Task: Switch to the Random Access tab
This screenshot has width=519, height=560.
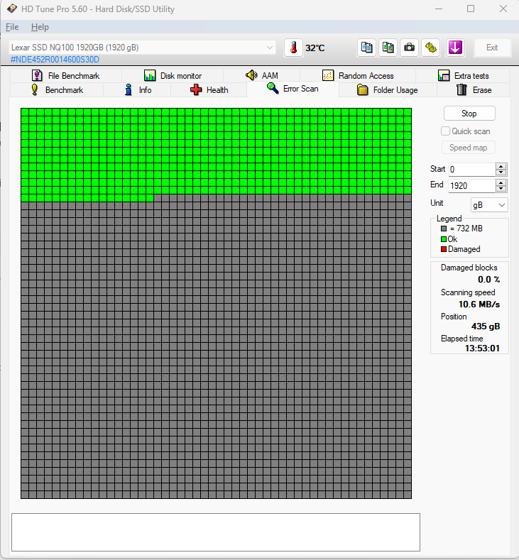Action: point(358,76)
